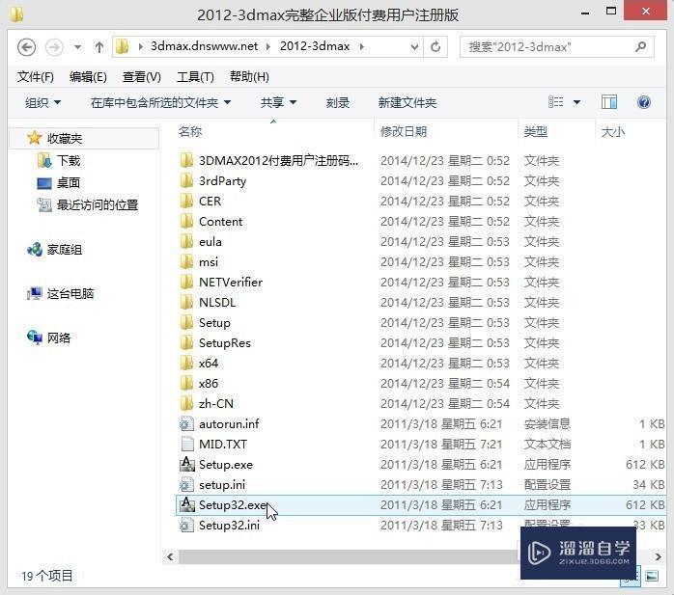The height and width of the screenshot is (595, 674).
Task: Click the refresh button in address bar
Action: point(435,46)
